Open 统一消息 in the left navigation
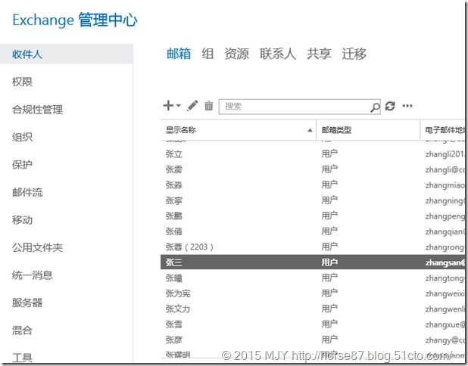This screenshot has height=366, width=468. (x=33, y=275)
